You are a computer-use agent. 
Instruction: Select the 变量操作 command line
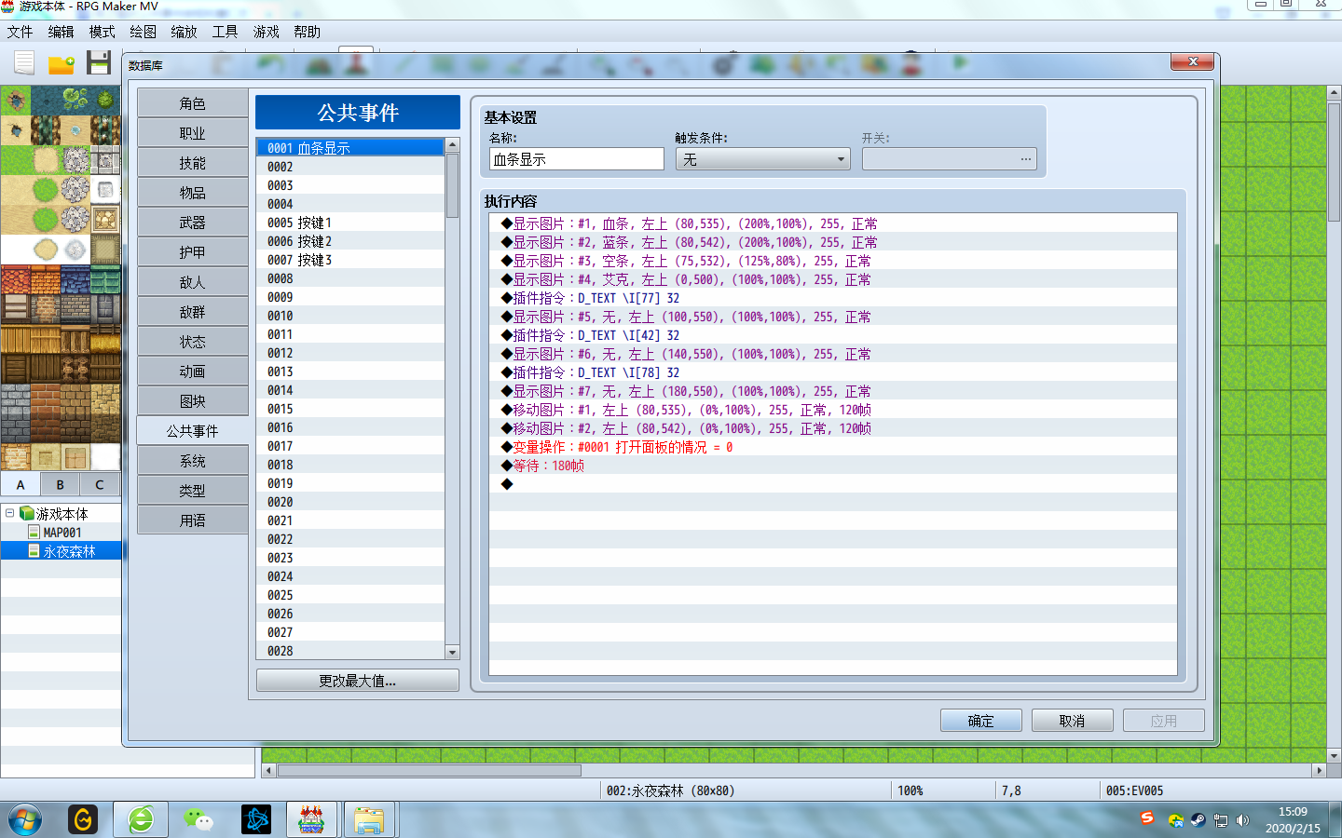(x=833, y=447)
